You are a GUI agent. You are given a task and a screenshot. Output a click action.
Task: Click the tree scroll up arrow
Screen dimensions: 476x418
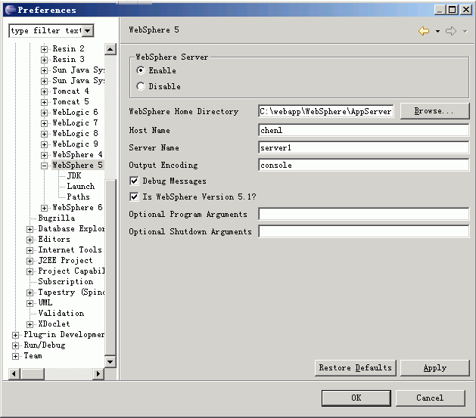(110, 49)
